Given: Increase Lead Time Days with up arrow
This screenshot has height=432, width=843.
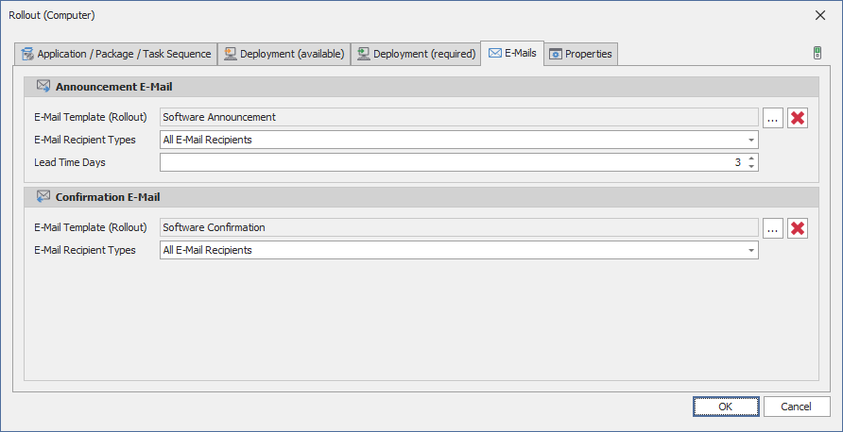Looking at the screenshot, I should tap(751, 158).
